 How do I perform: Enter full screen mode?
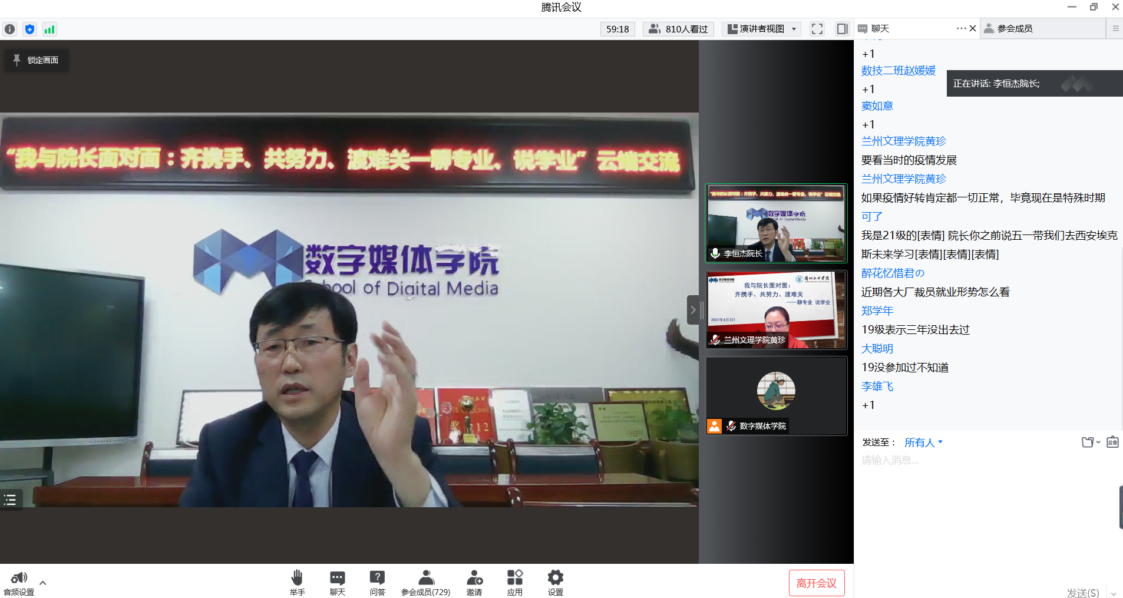tap(817, 29)
